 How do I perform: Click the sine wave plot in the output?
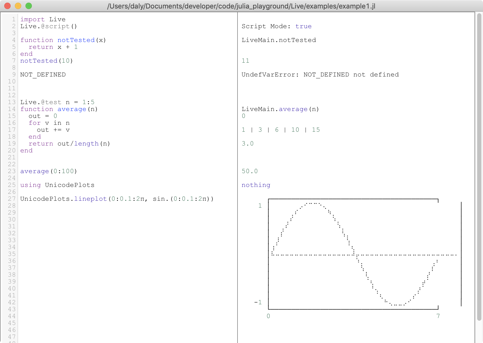point(353,254)
